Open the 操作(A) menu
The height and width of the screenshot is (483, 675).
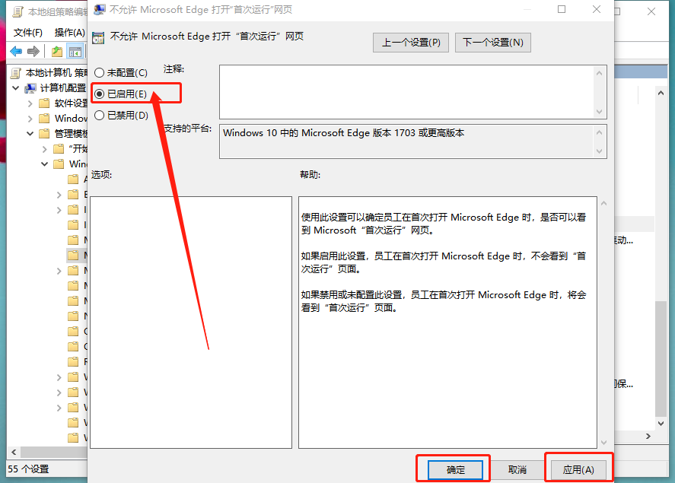[69, 33]
